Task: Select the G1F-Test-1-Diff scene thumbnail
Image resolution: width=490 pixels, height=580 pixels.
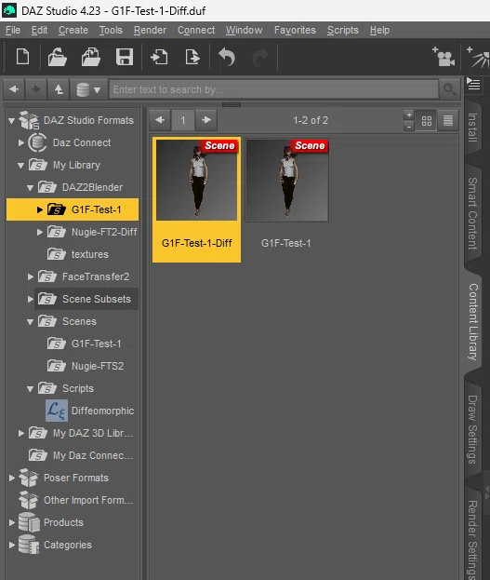Action: [x=196, y=200]
